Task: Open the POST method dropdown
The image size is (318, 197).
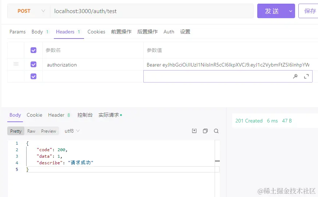Action: coord(29,11)
